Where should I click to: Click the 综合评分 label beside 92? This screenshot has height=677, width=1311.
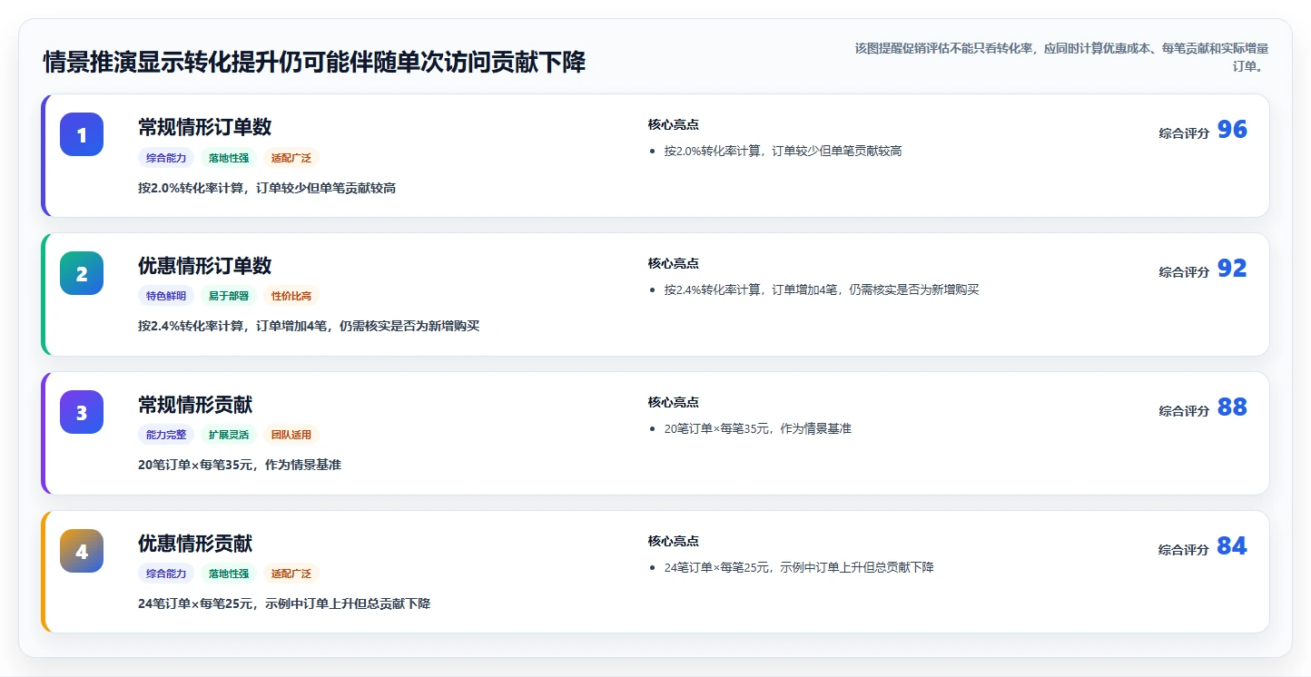coord(1184,272)
